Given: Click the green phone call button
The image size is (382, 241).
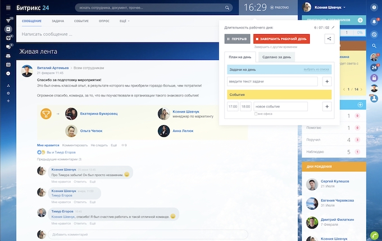Looking at the screenshot, I should [x=374, y=234].
